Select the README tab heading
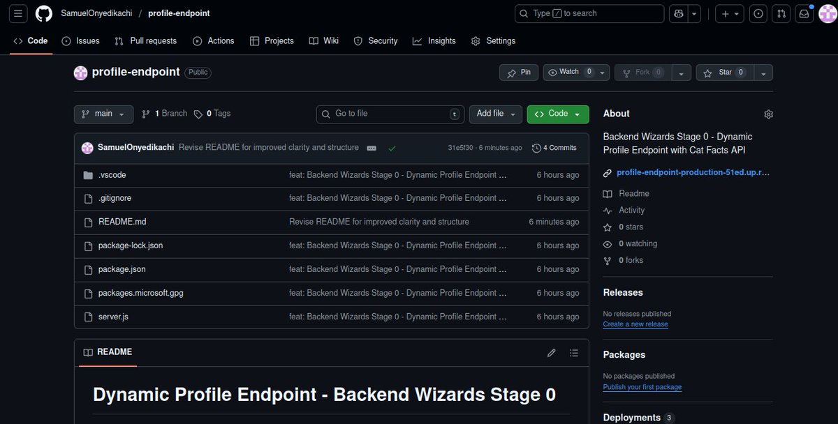The width and height of the screenshot is (838, 424). (108, 352)
